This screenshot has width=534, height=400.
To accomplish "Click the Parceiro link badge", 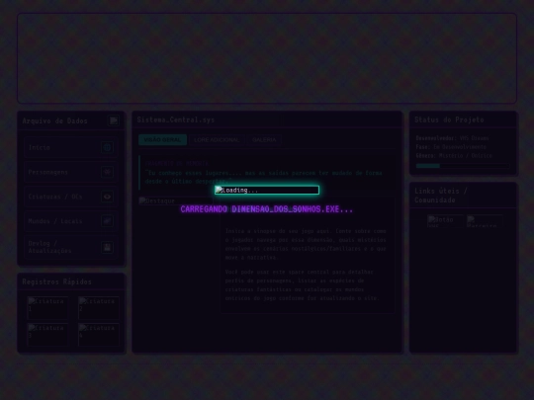I will click(485, 221).
